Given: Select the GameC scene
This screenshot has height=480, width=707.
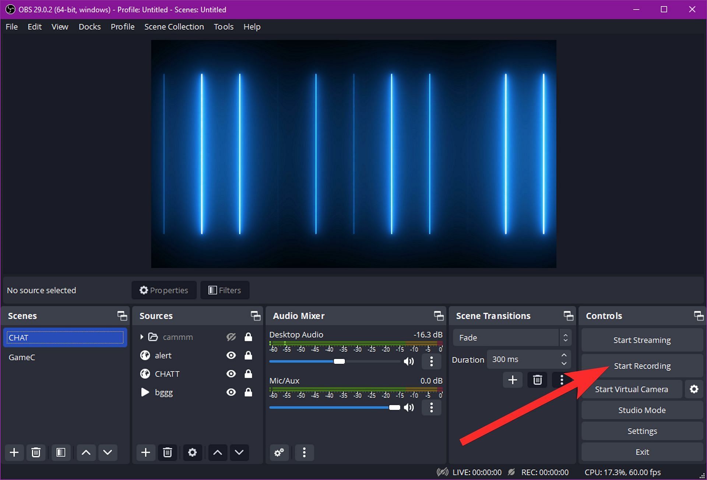Looking at the screenshot, I should (22, 357).
